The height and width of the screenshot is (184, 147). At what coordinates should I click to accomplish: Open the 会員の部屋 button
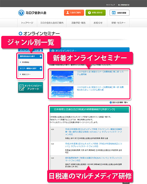[x=119, y=13]
